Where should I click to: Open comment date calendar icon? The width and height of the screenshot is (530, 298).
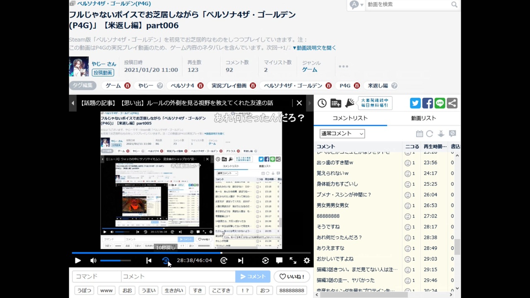pyautogui.click(x=419, y=134)
